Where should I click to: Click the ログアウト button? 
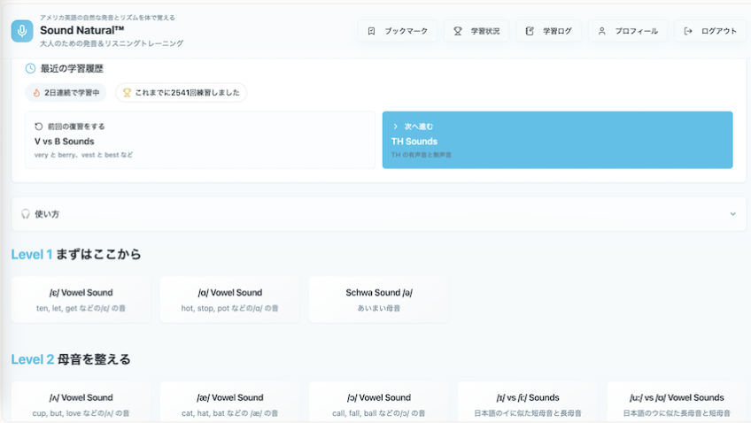tap(710, 31)
